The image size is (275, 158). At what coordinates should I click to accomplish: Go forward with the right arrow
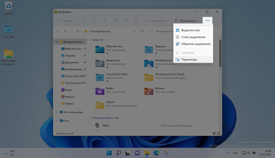pyautogui.click(x=65, y=31)
